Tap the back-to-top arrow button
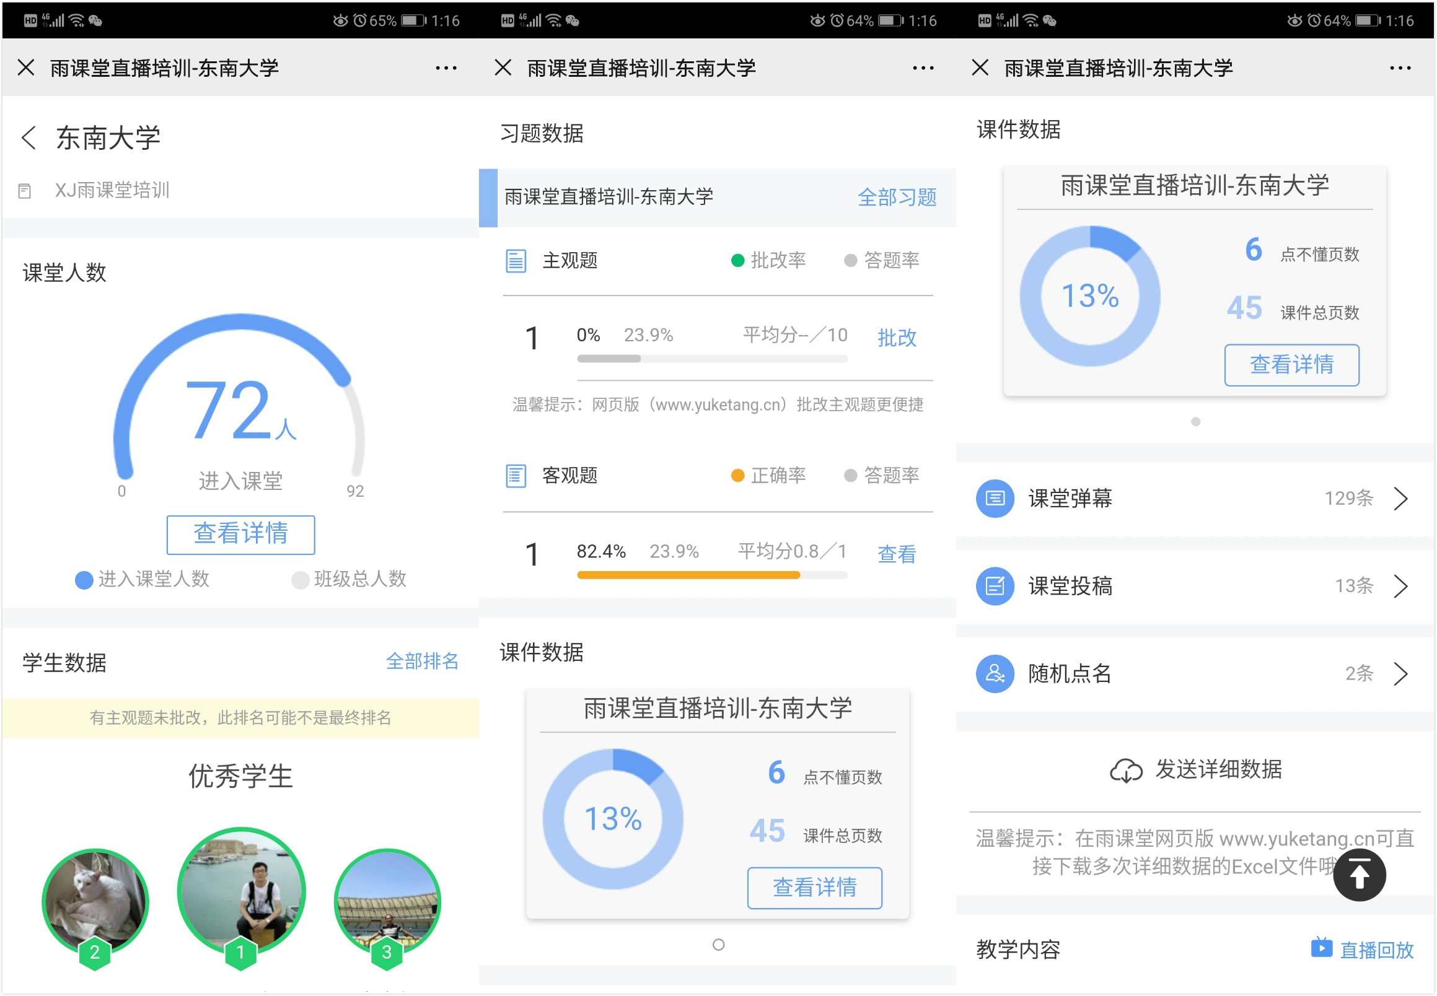The image size is (1437, 996). [x=1360, y=875]
